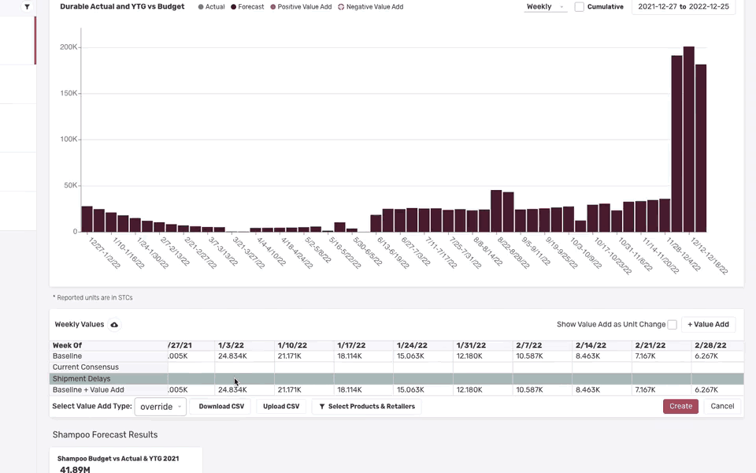Click the filter funnel icon in sidebar
Viewport: 756px width, 473px height.
[28, 7]
